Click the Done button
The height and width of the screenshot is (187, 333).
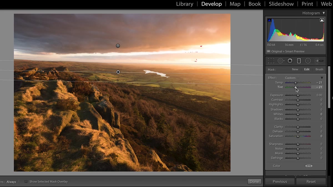(x=254, y=181)
